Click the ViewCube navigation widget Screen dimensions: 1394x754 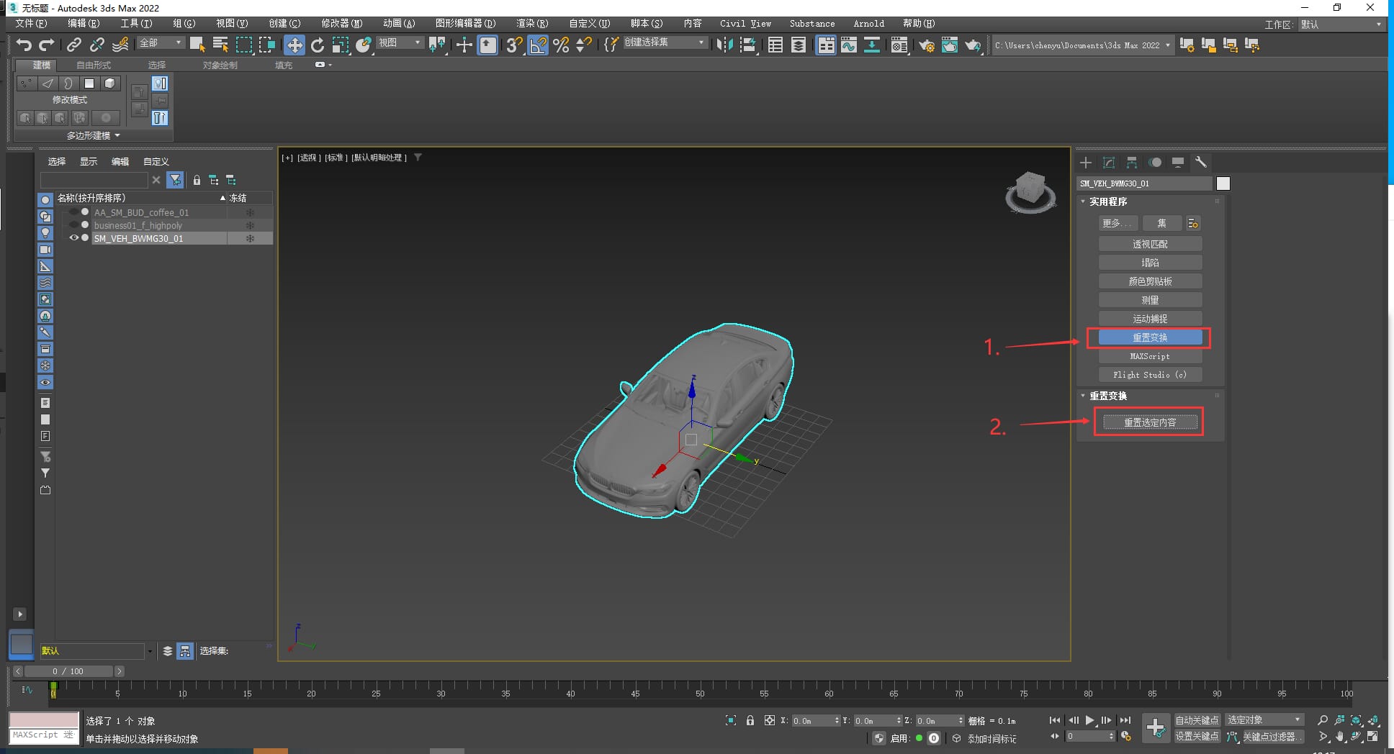[1030, 192]
